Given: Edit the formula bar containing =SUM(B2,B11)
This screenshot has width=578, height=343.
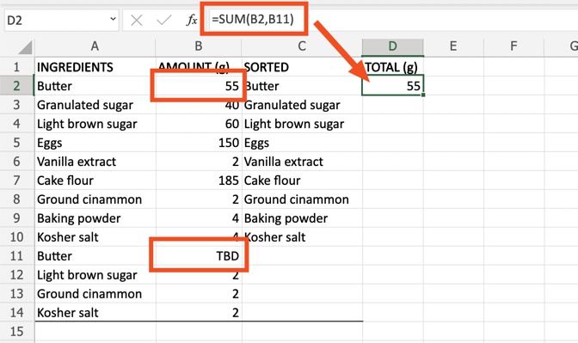Looking at the screenshot, I should (x=390, y=20).
